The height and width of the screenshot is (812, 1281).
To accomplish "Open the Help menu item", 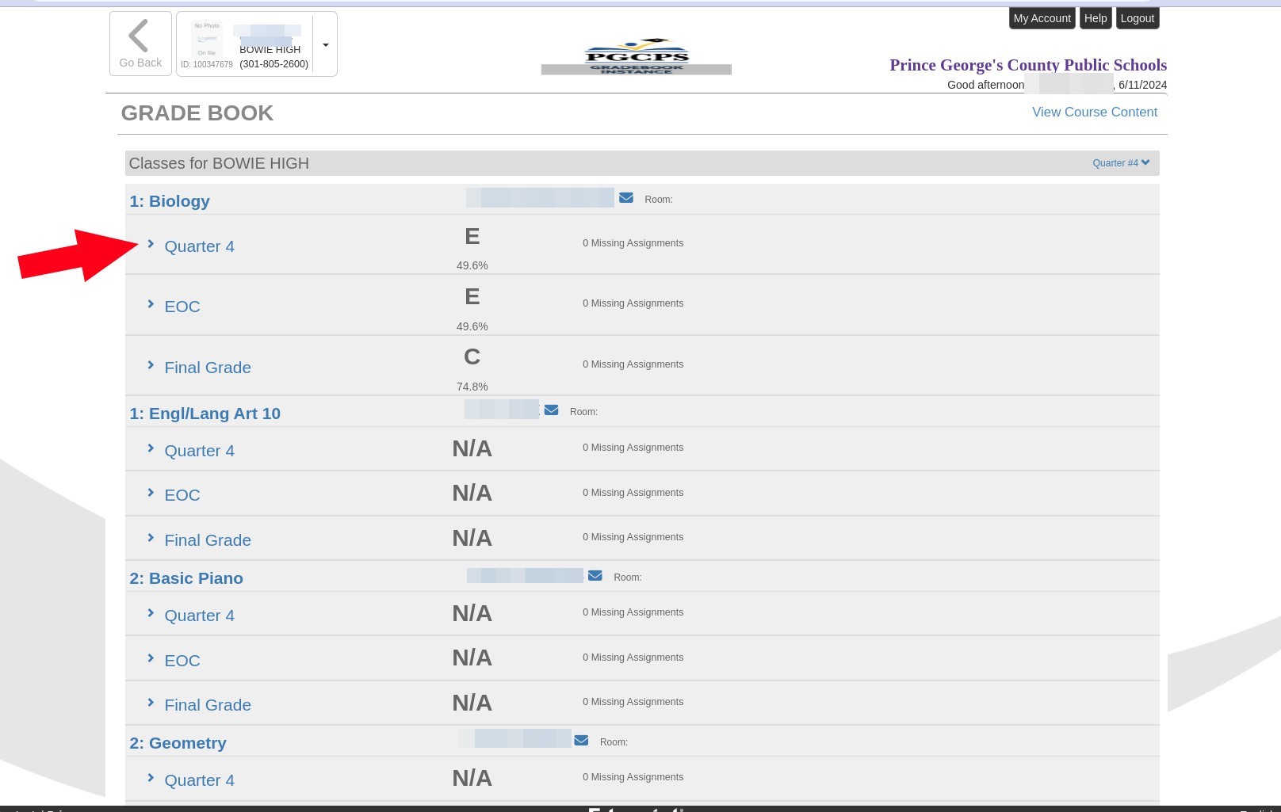I will point(1095,18).
